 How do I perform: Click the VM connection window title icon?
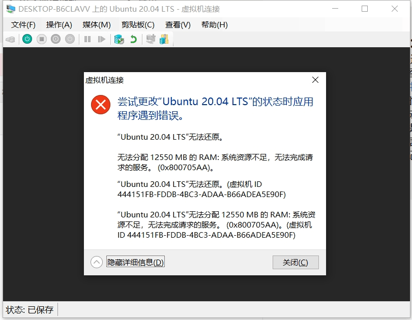tap(11, 9)
